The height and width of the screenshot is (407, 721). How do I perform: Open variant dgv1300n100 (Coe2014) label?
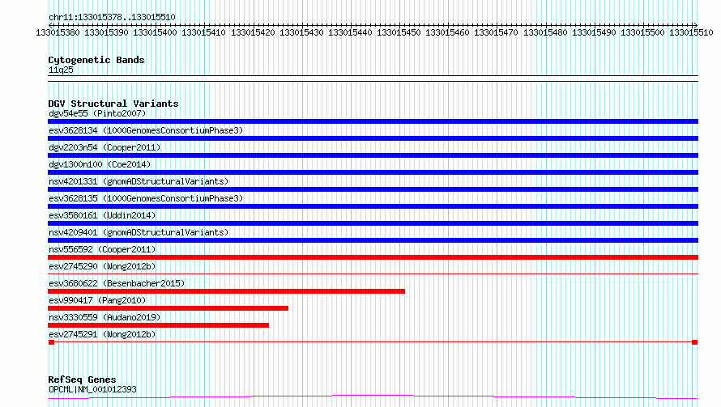tap(100, 164)
